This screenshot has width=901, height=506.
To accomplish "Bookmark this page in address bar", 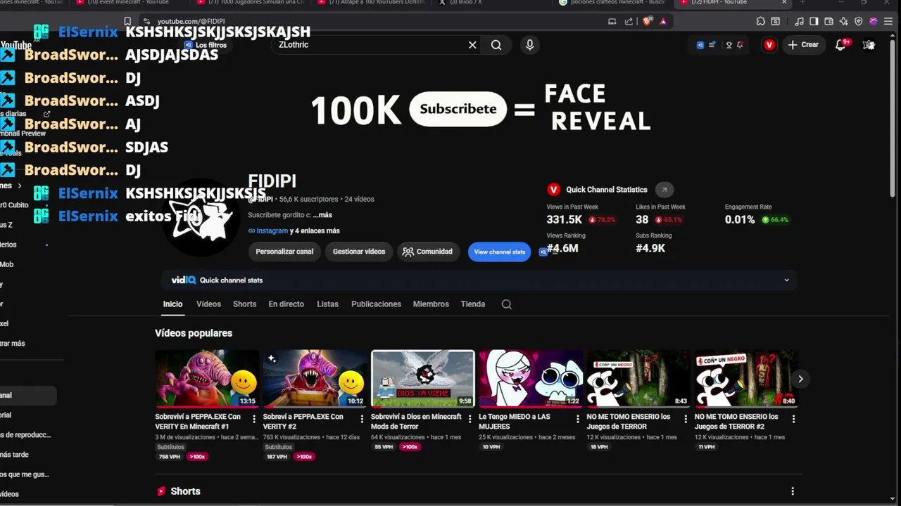I will [127, 21].
